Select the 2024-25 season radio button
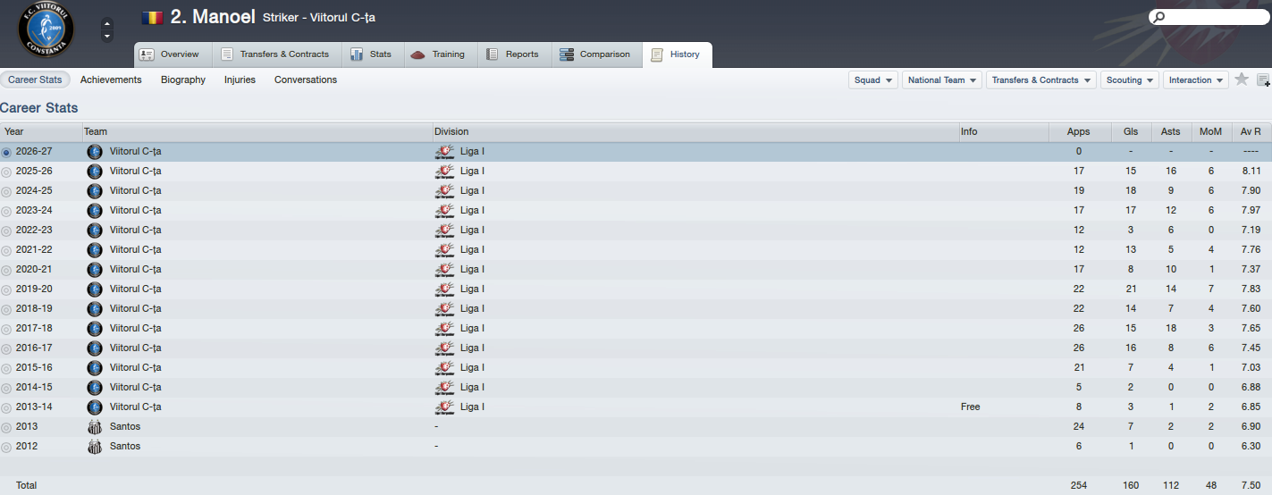The height and width of the screenshot is (495, 1272). tap(6, 191)
